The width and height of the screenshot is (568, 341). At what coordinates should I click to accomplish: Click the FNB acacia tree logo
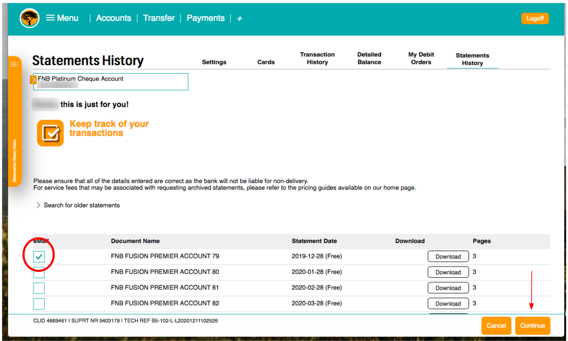29,19
